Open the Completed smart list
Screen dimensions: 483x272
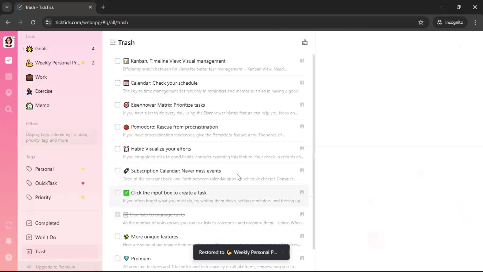click(47, 223)
